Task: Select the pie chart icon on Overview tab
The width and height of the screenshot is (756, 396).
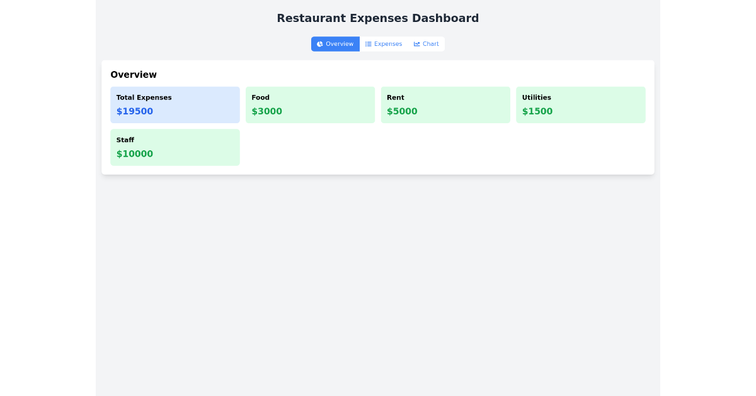Action: [x=321, y=44]
